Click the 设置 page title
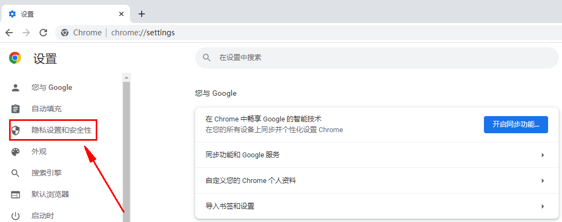The width and height of the screenshot is (562, 222). (x=45, y=58)
